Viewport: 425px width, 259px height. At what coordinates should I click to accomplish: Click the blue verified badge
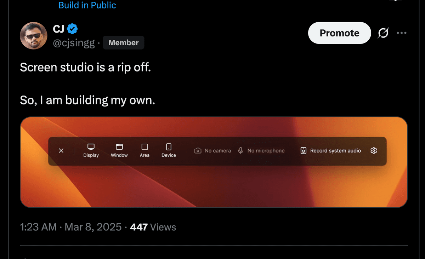click(73, 29)
